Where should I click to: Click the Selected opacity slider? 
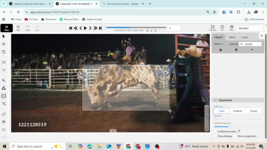tap(238, 127)
